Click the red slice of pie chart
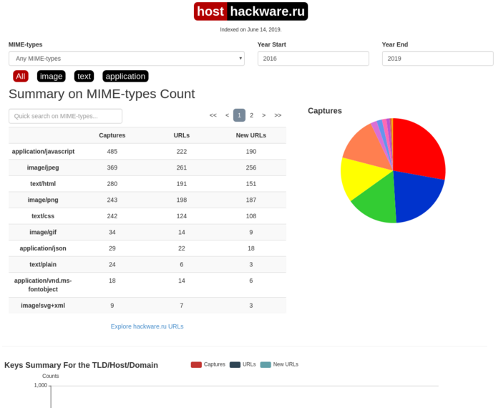Viewport: 501px width, 408px height. [419, 150]
